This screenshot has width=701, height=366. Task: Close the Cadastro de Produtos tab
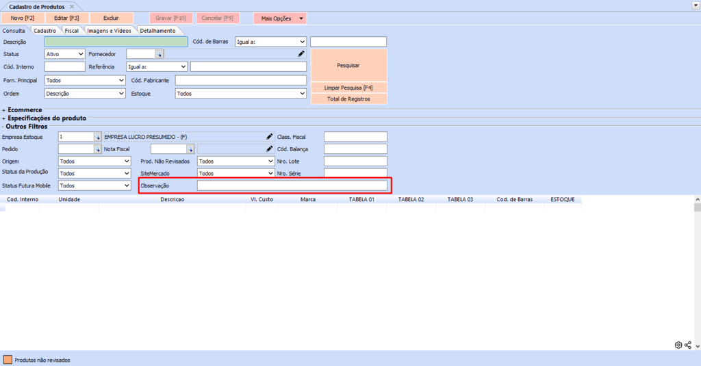click(72, 6)
